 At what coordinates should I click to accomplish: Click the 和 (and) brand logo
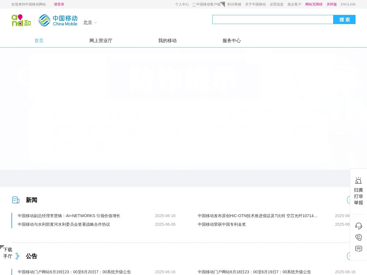(x=21, y=20)
